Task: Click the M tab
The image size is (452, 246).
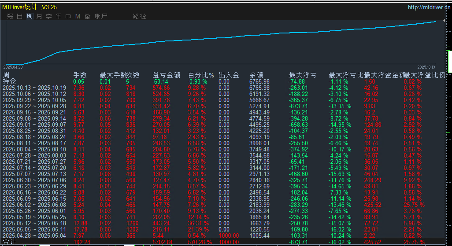Action: pyautogui.click(x=78, y=16)
